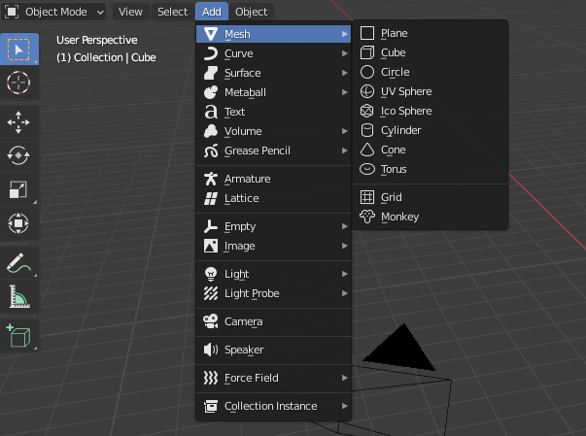Select the Measure tool
This screenshot has width=586, height=436.
coord(19,296)
